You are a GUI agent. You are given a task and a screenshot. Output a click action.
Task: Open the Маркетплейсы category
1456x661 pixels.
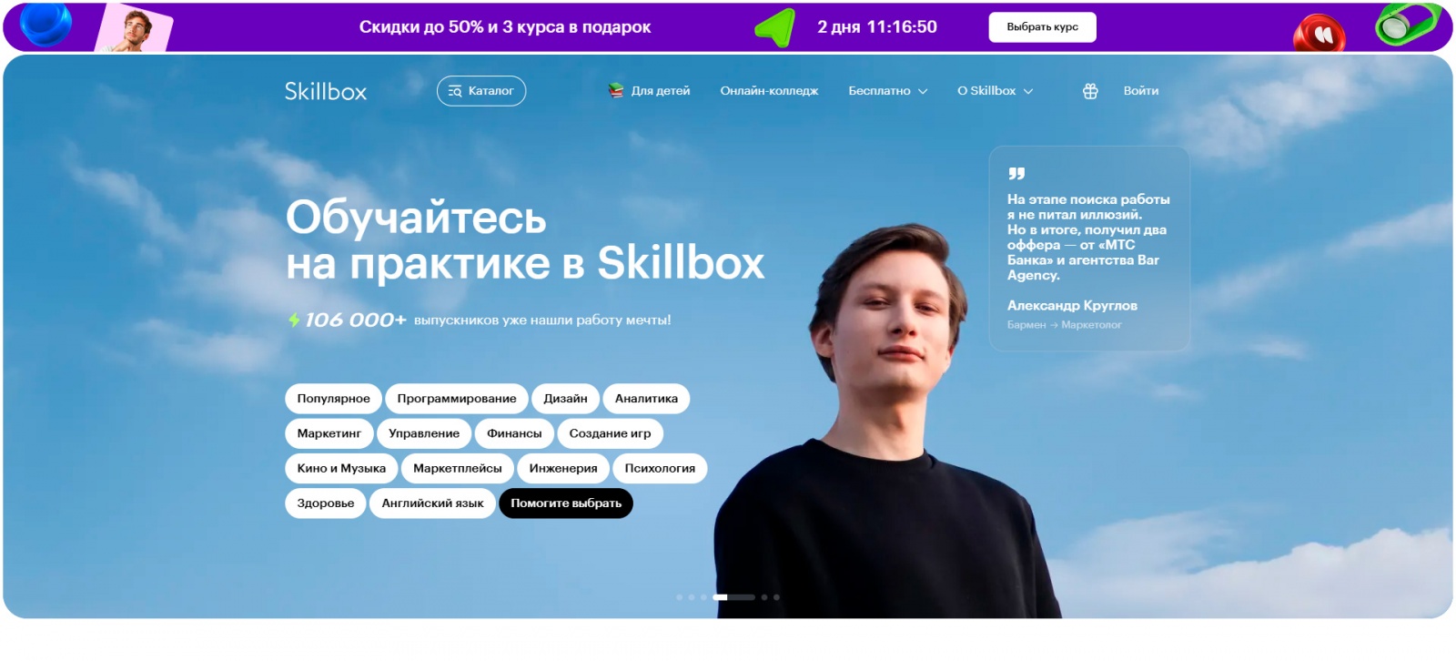click(x=458, y=468)
